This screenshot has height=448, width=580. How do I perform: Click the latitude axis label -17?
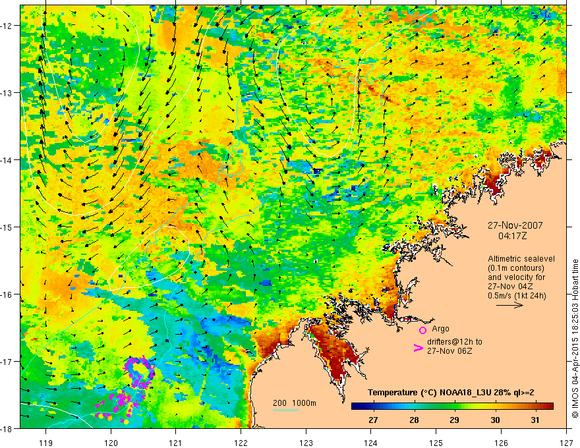[7, 361]
